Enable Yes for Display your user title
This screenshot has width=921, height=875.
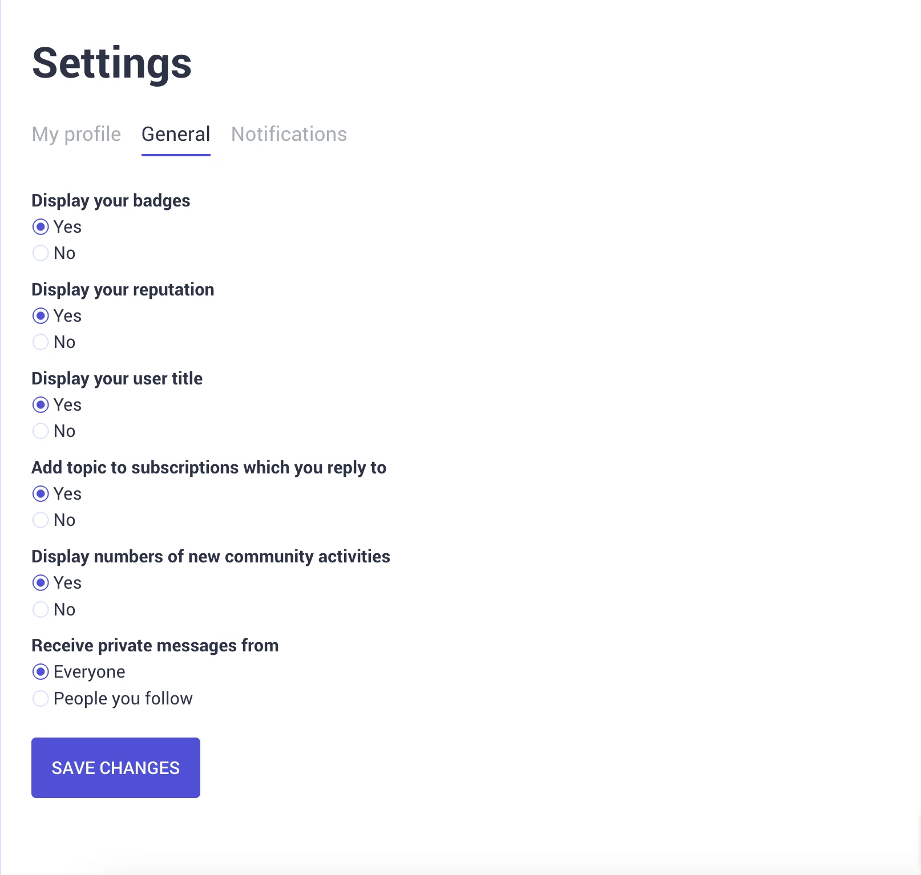41,405
